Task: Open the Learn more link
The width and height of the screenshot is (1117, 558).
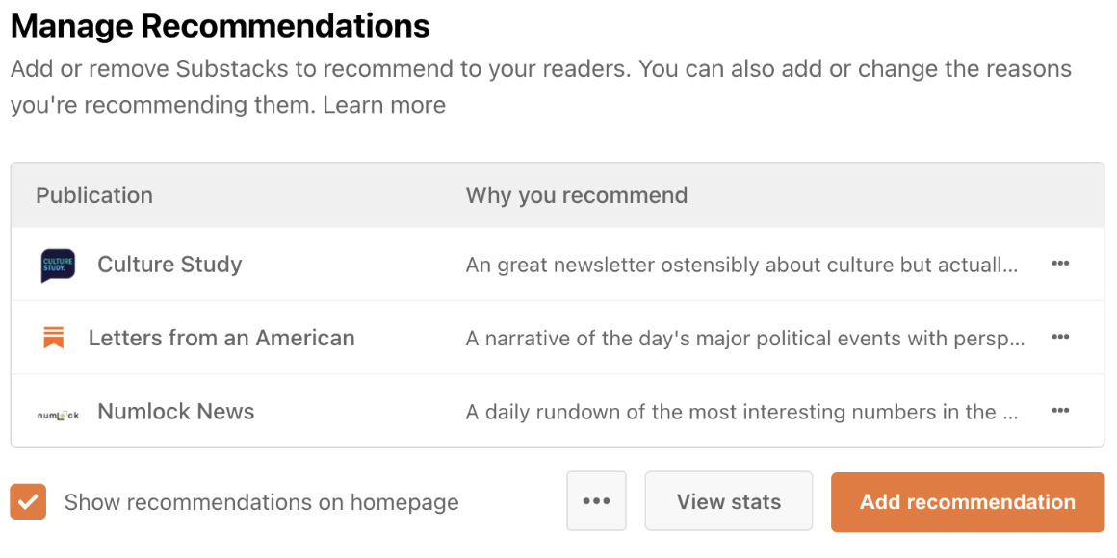Action: (384, 105)
